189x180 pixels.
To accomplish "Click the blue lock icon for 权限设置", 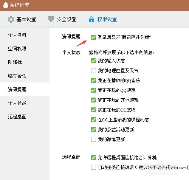I will point(91,19).
